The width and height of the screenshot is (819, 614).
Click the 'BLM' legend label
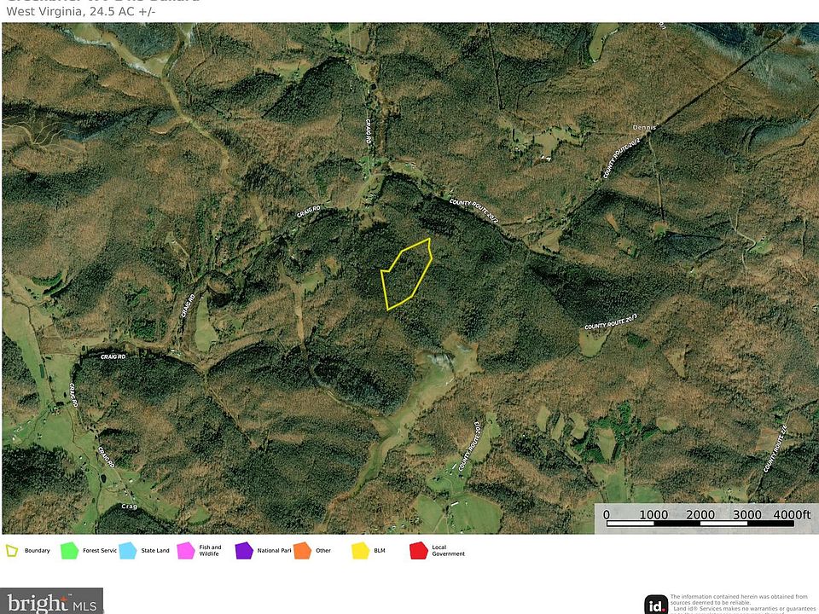[379, 551]
